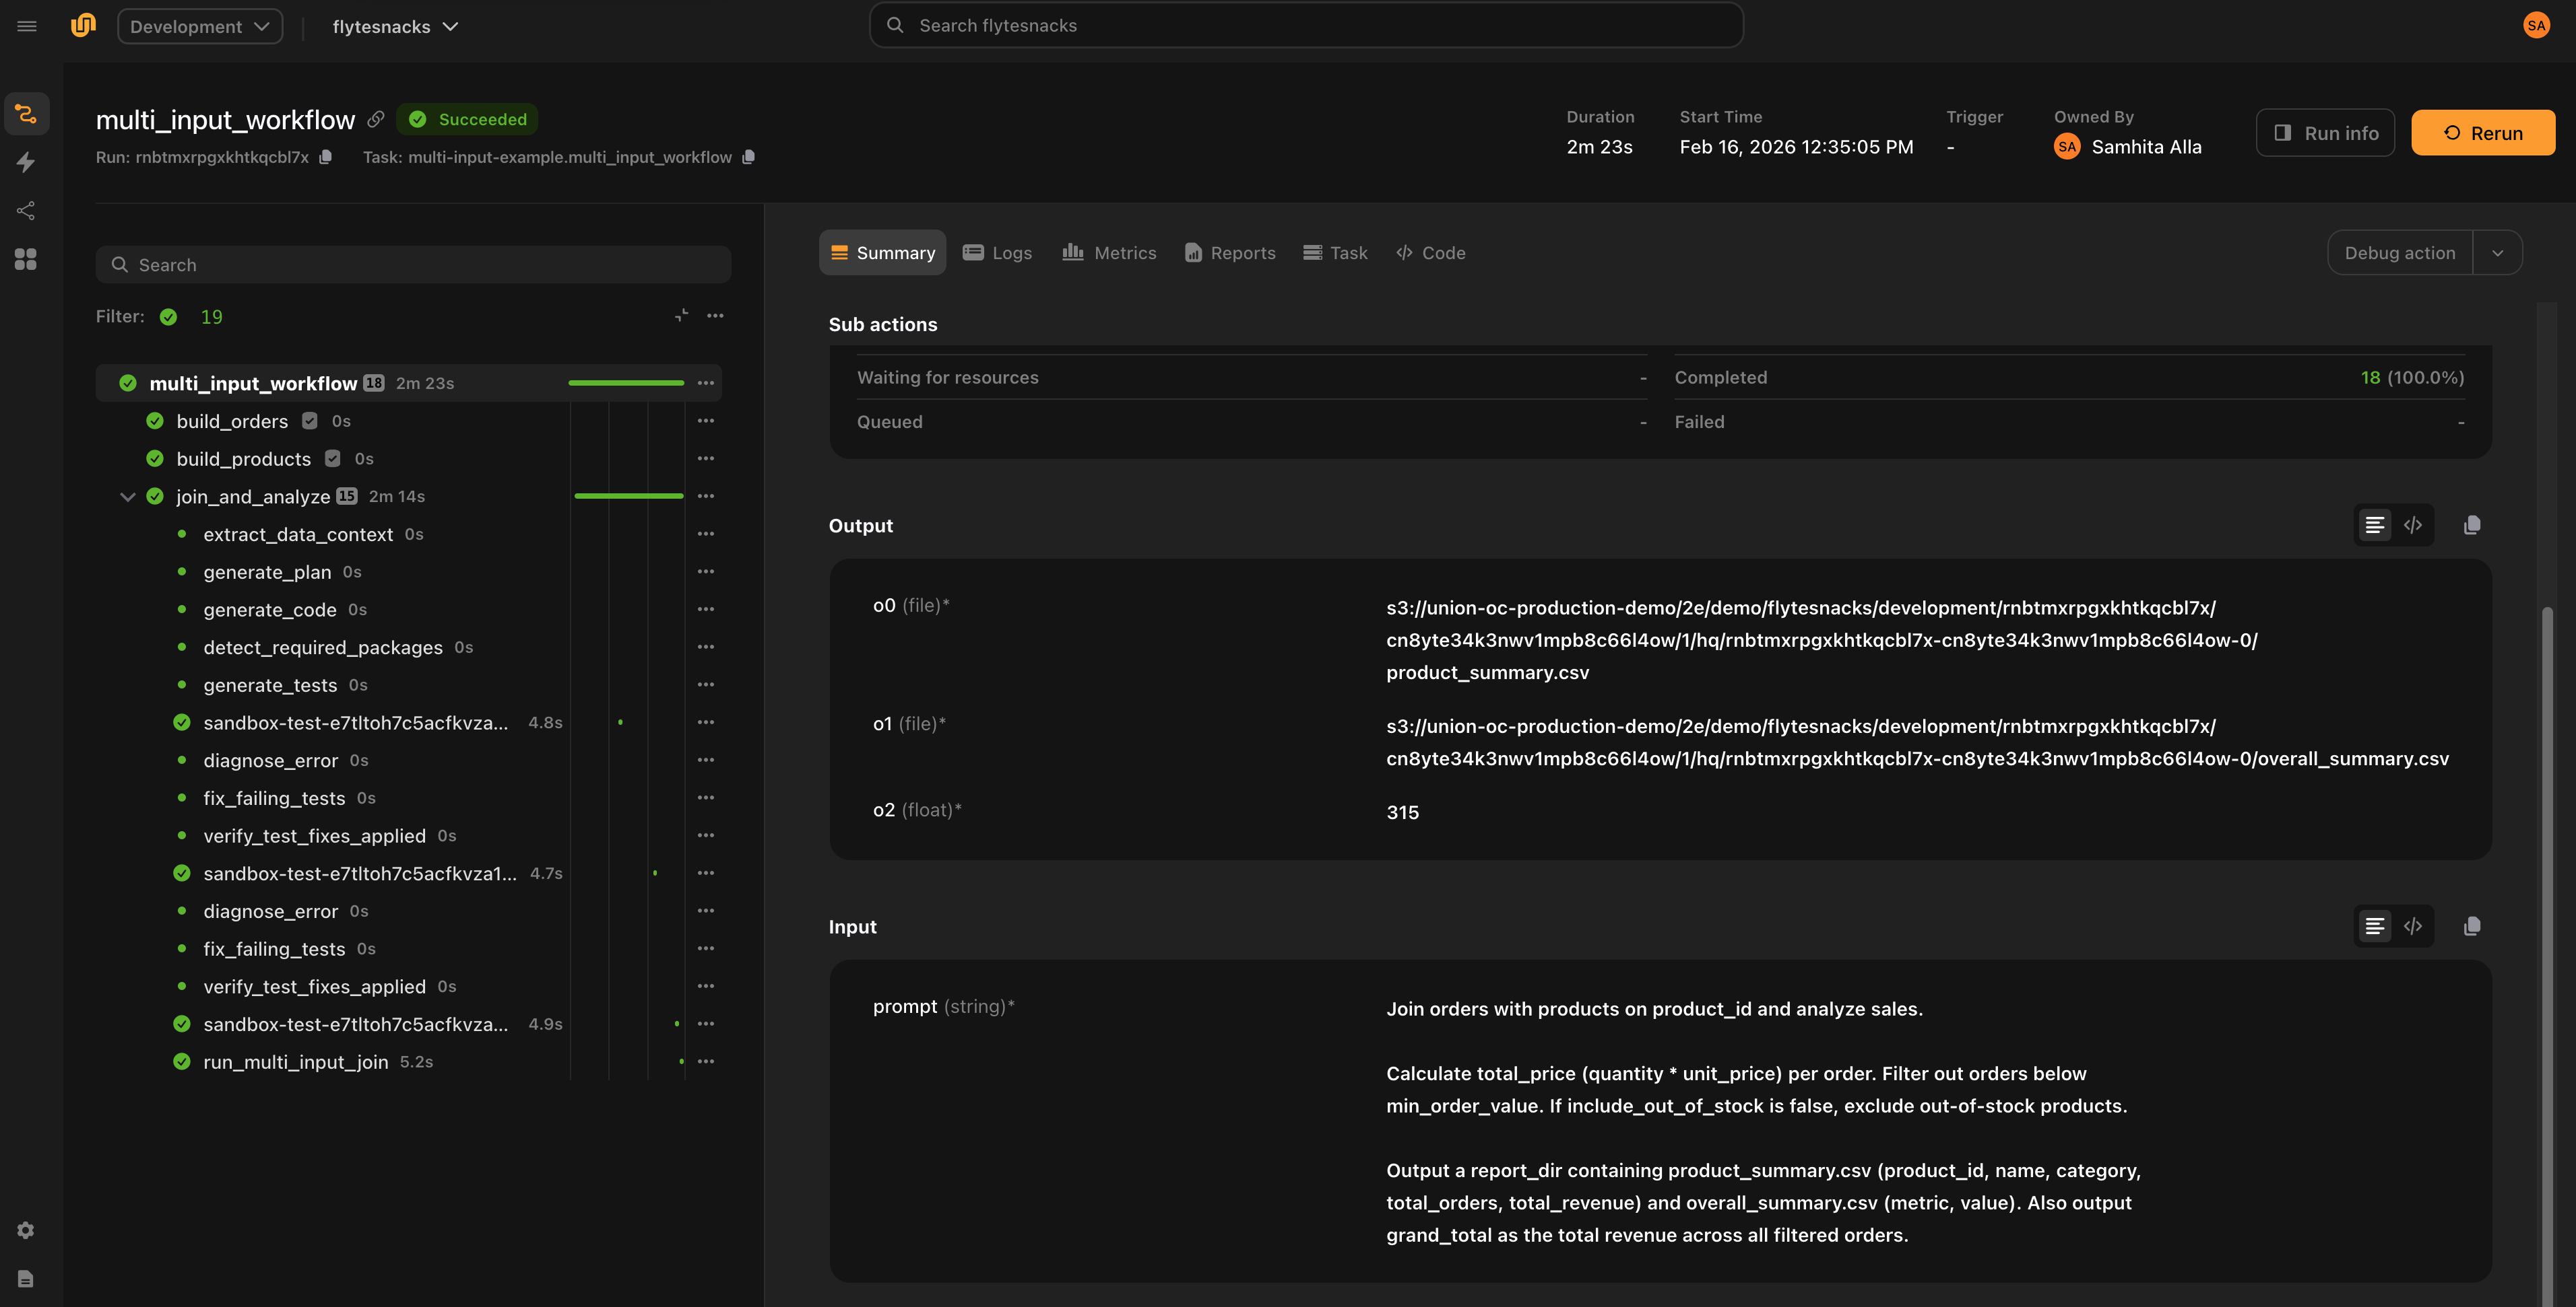Collapse the join_and_analyze tree node
Image resolution: width=2576 pixels, height=1307 pixels.
(x=127, y=497)
